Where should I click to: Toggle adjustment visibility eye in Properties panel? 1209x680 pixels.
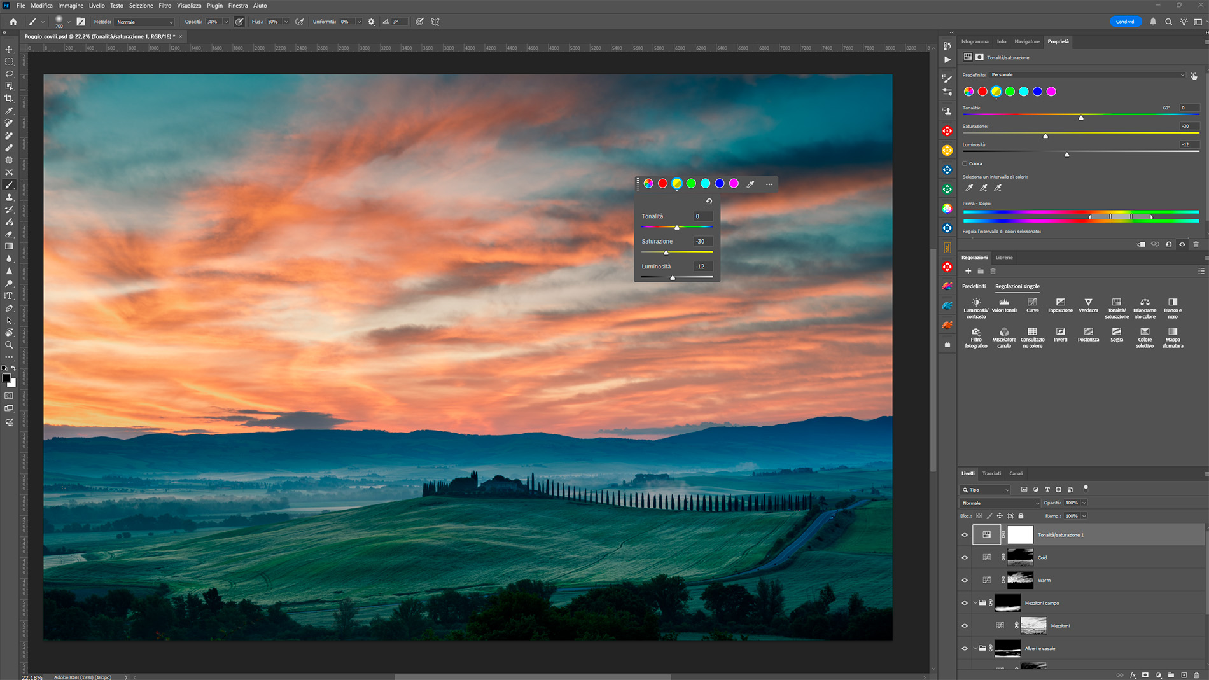[x=1182, y=244]
